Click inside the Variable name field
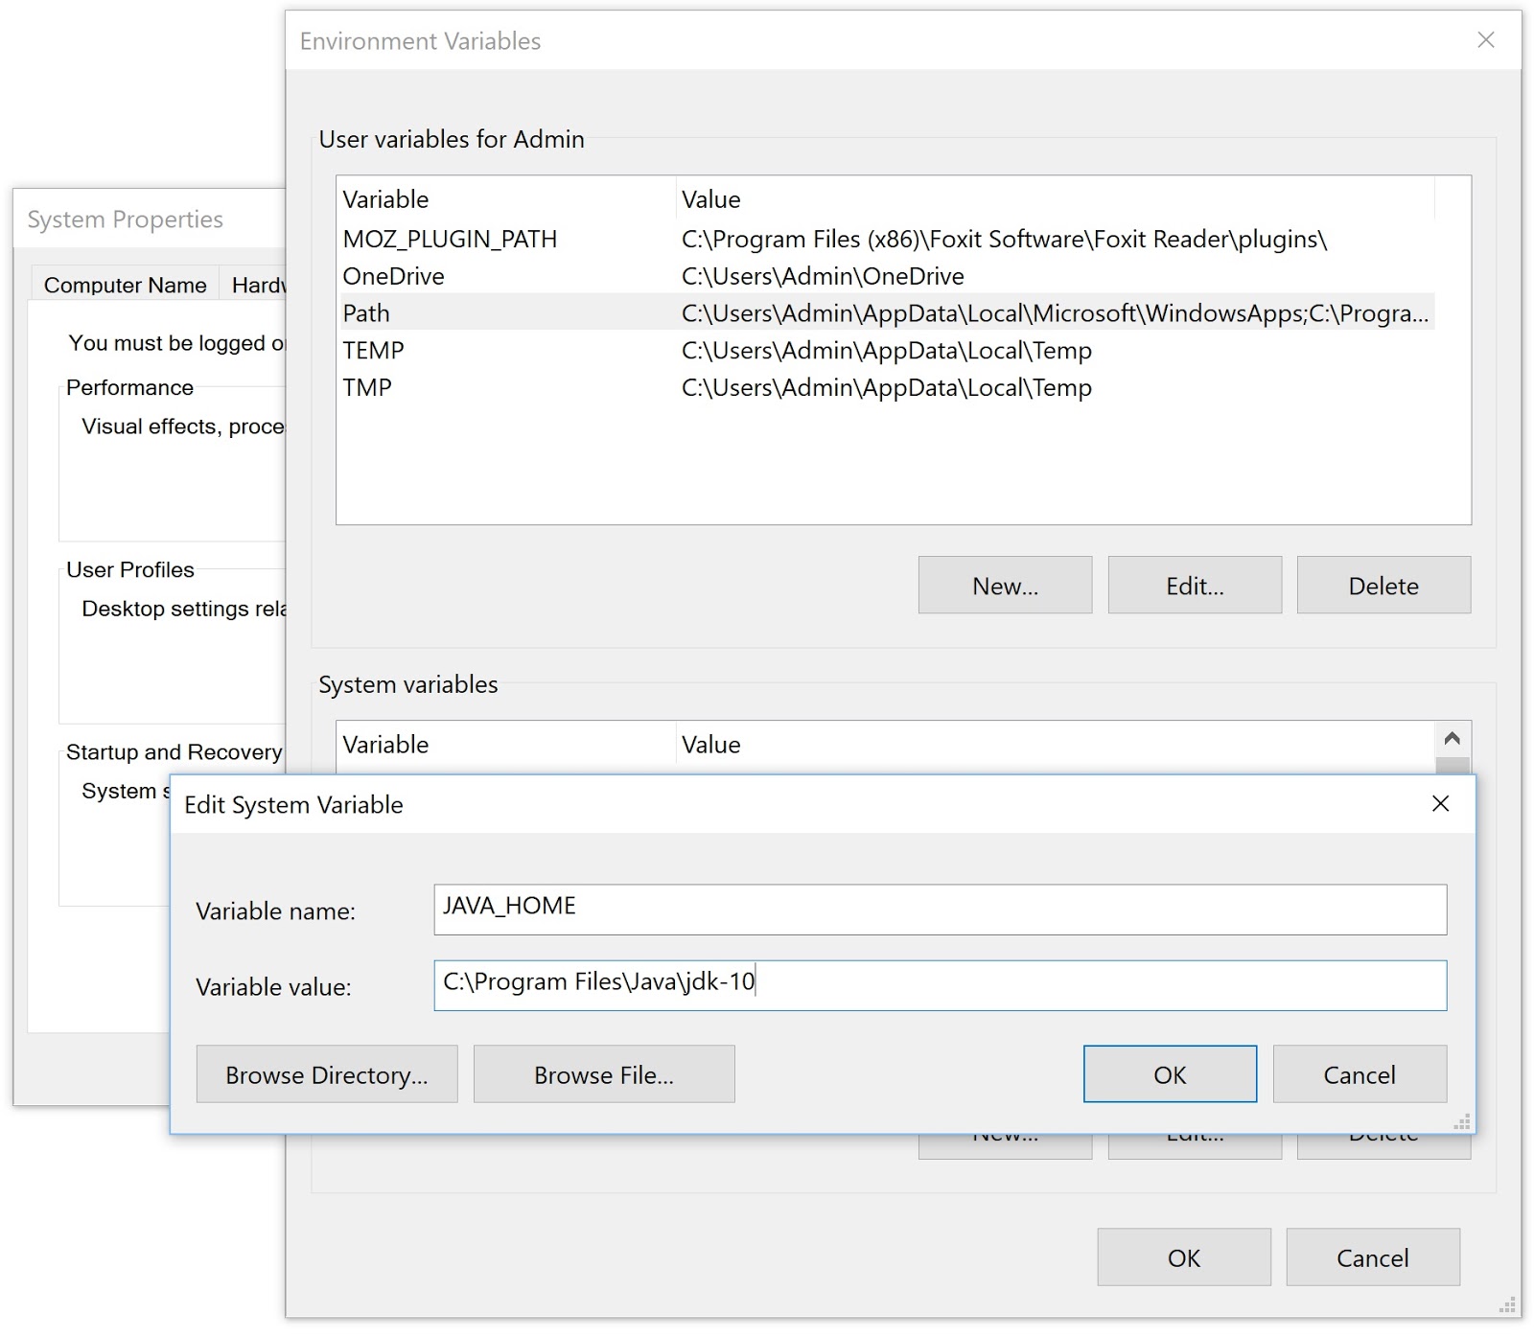 click(x=940, y=910)
